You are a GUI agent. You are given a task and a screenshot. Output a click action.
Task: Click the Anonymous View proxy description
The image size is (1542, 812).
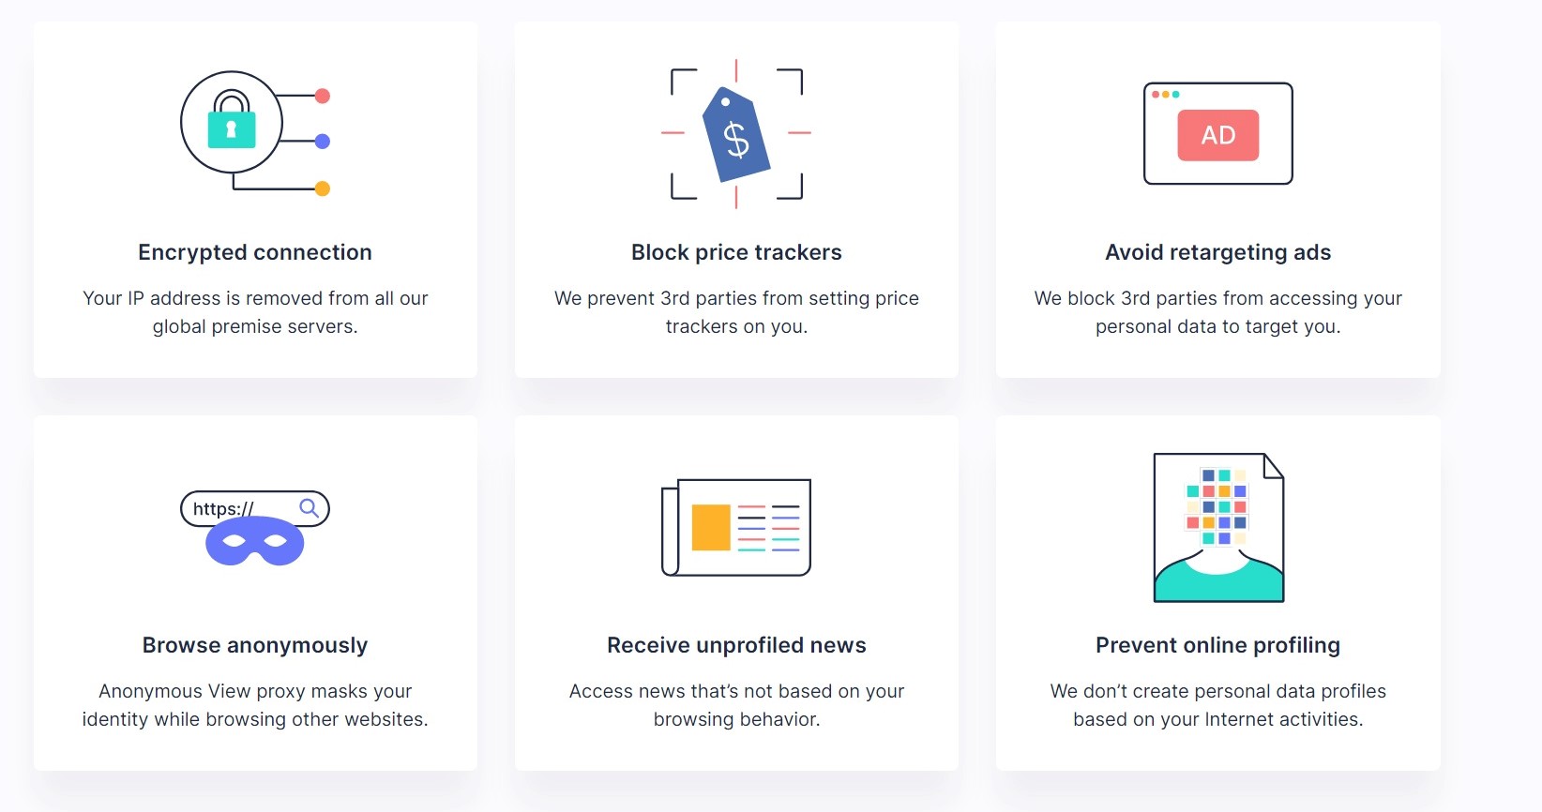(255, 705)
